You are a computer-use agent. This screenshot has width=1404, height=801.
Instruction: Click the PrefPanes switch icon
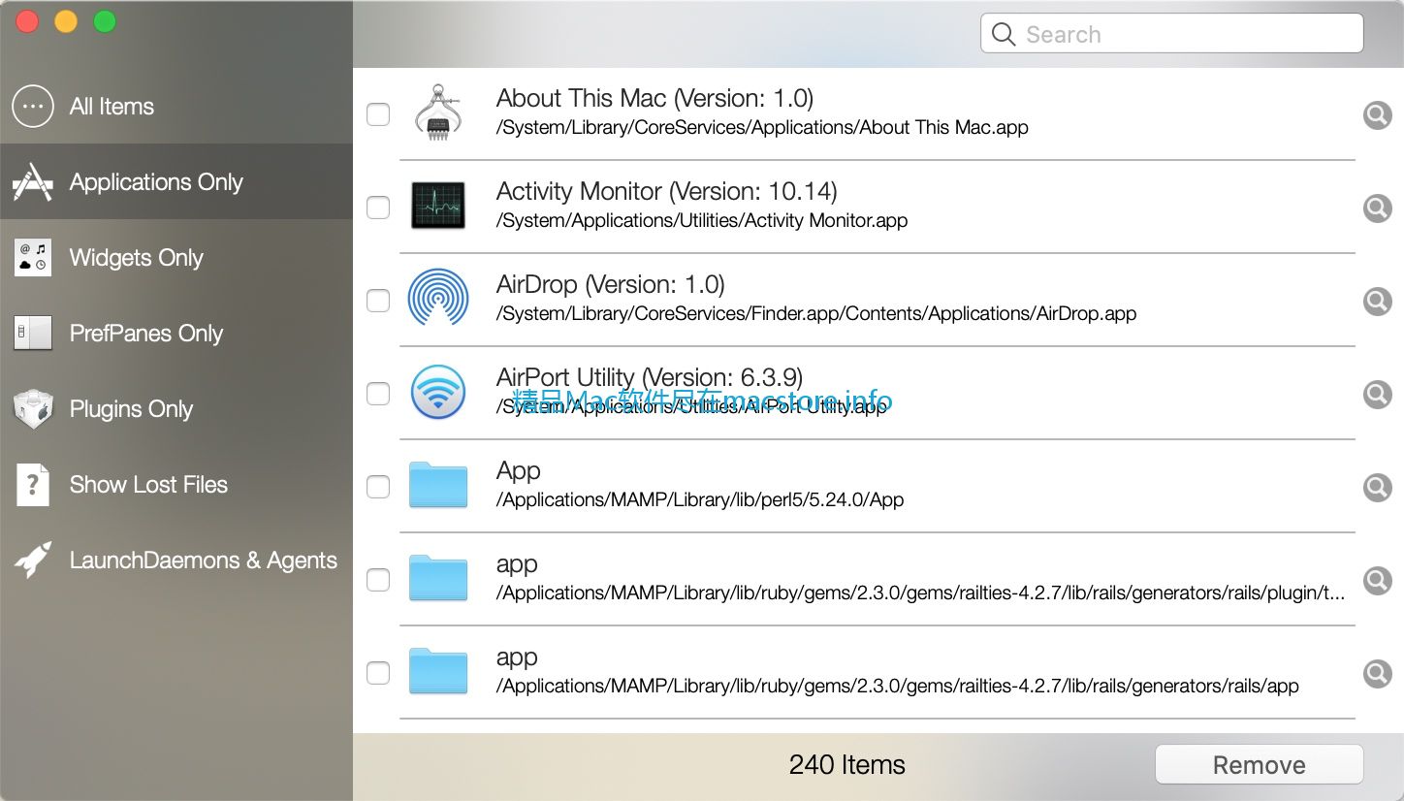click(33, 334)
